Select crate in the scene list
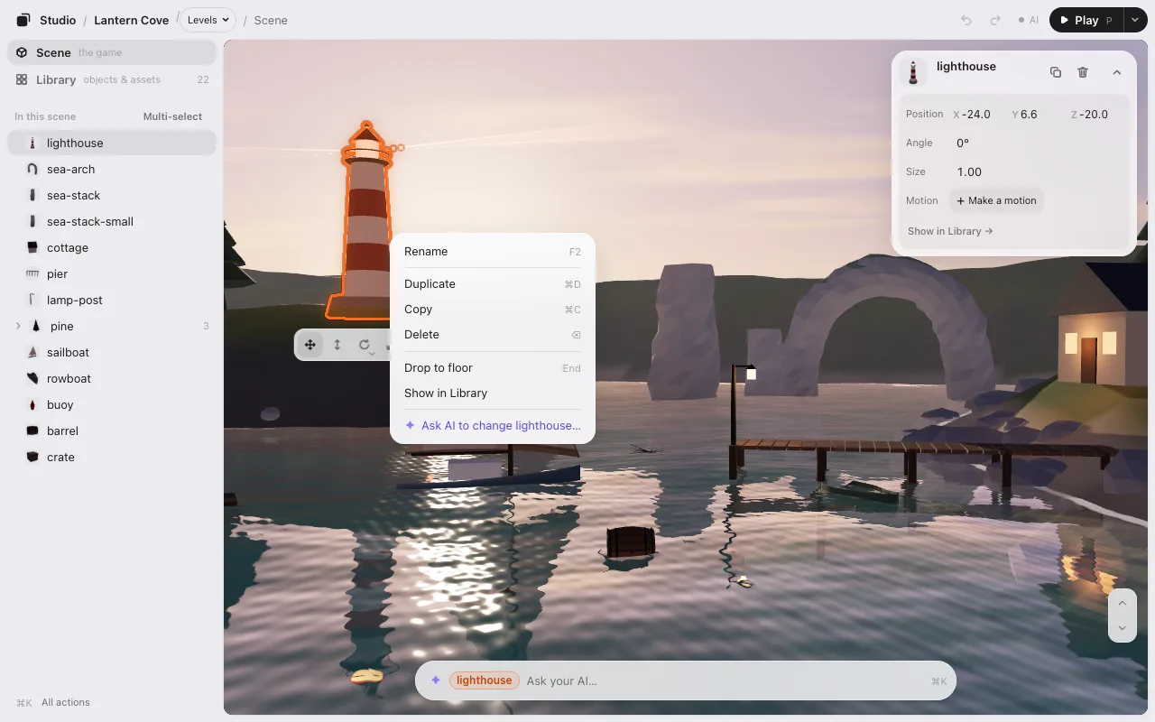Screen dimensions: 1155x722 [112, 457]
